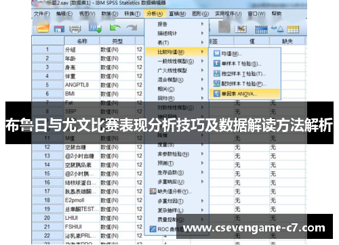Image resolution: width=339 pixels, height=245 pixels.
Task: Select row number 13 header
Action: pyautogui.click(x=48, y=156)
